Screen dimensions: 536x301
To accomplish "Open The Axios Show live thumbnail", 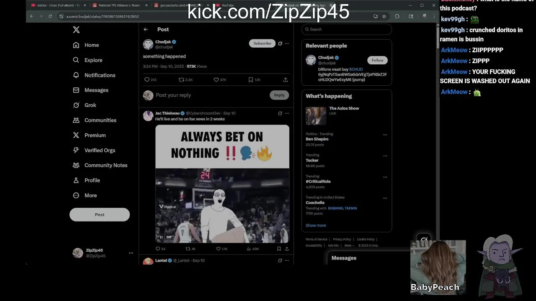I will 316,116.
